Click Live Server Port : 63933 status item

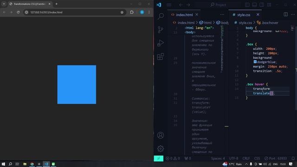point(275,158)
